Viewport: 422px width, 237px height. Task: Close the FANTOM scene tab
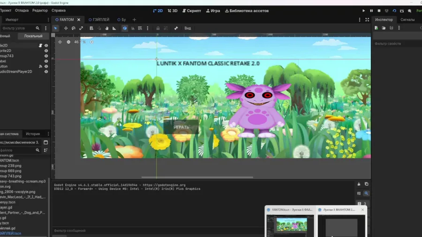tap(79, 20)
